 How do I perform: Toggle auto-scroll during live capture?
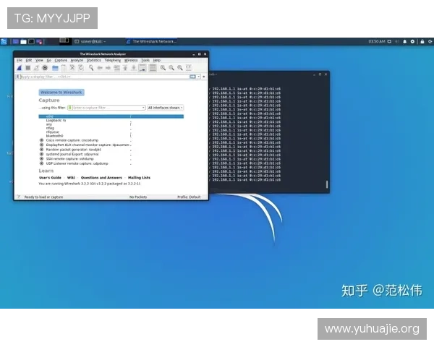coord(142,68)
